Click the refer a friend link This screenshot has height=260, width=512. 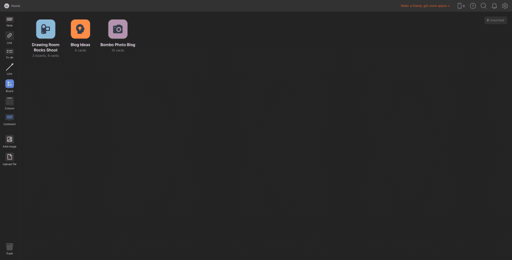coord(425,6)
